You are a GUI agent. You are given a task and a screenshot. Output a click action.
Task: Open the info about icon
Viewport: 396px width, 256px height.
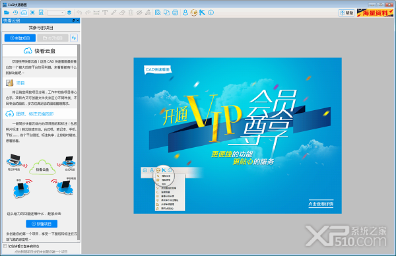(x=211, y=13)
